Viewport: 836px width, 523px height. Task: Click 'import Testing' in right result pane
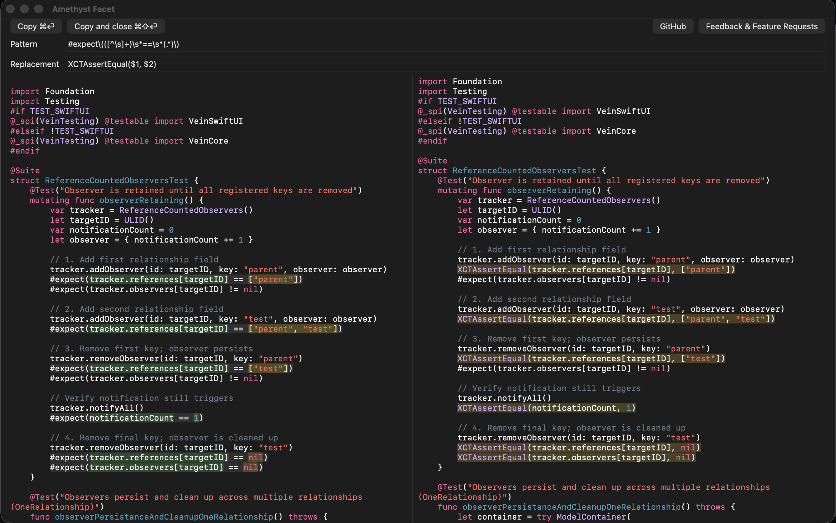coord(452,91)
